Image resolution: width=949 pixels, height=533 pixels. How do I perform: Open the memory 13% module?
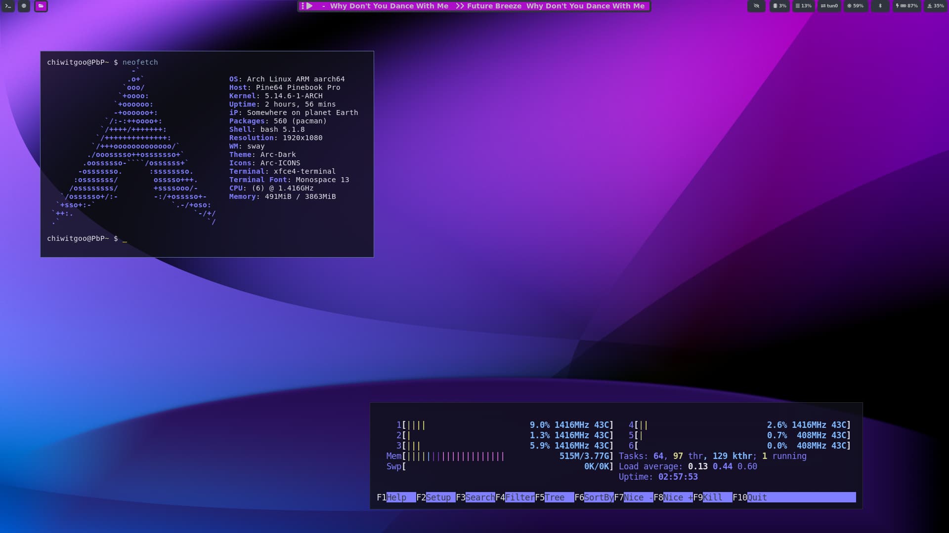pyautogui.click(x=803, y=6)
